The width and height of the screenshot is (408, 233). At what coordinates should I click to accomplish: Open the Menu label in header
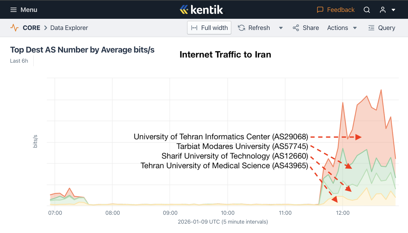29,10
